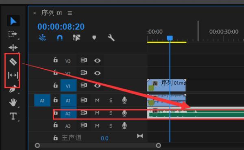Select the audio clip on A1

pyautogui.click(x=166, y=100)
